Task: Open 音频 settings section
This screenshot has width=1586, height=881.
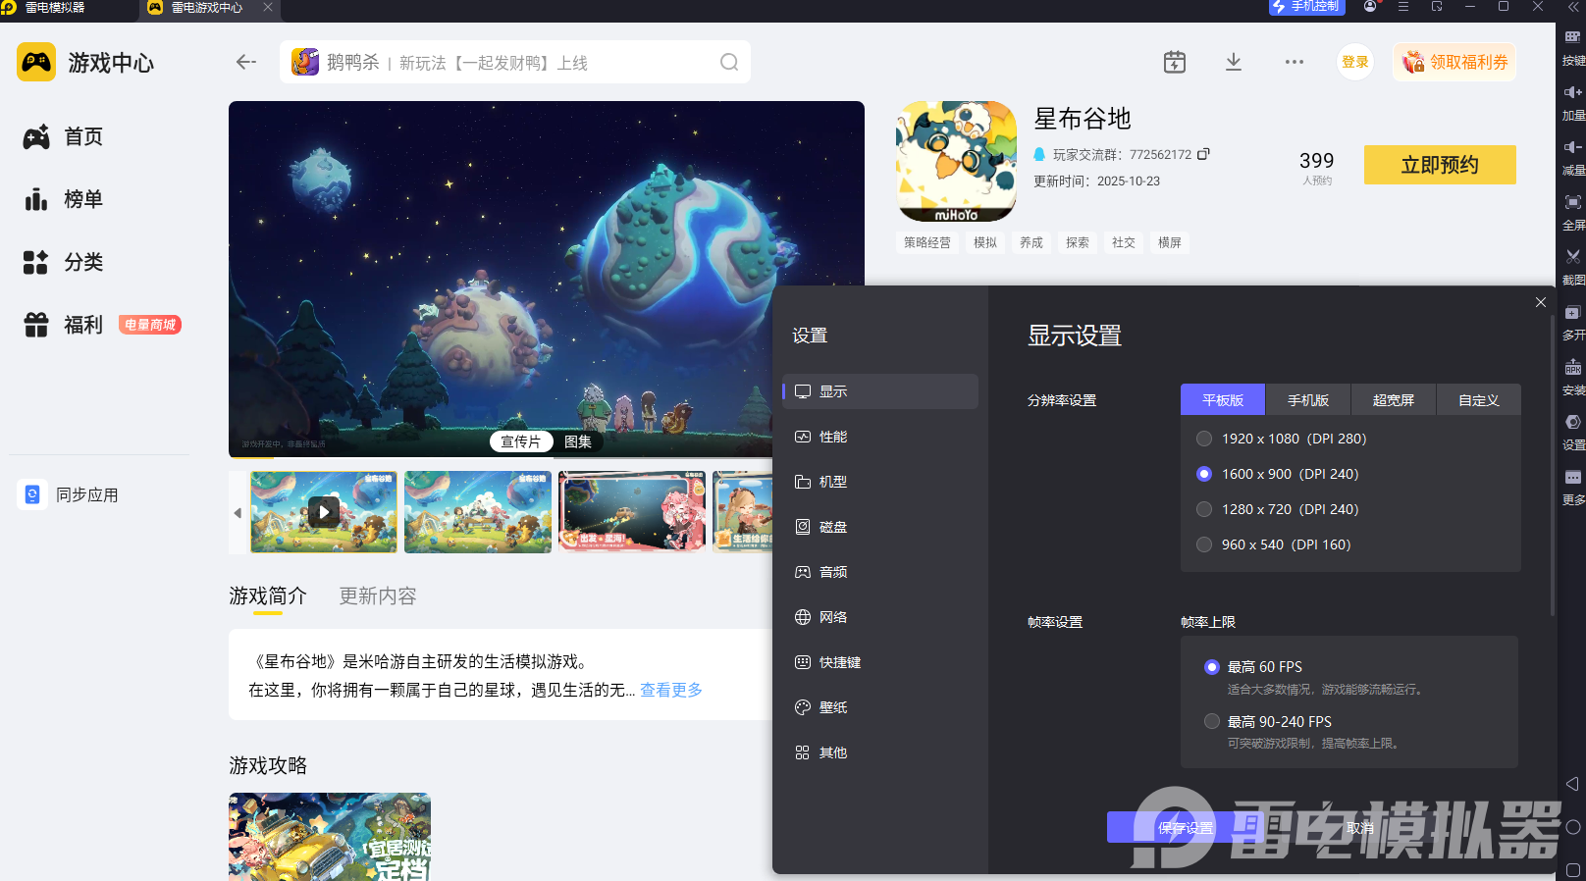Action: point(880,572)
